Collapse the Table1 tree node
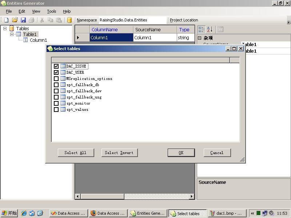Viewport: 291px width, 218px height. (x=12, y=34)
